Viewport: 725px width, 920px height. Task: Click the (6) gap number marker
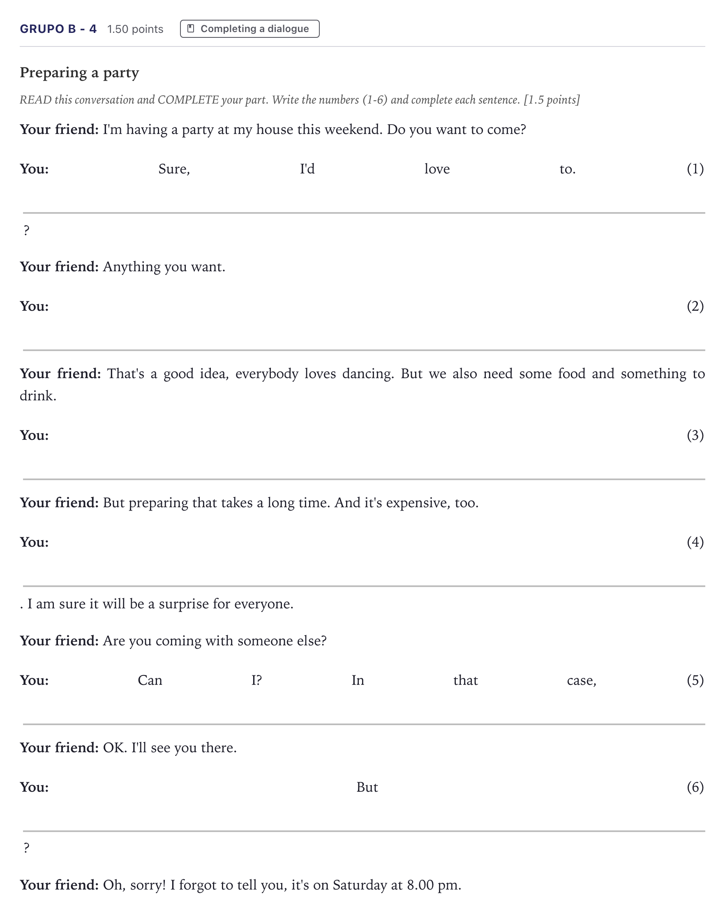click(695, 787)
